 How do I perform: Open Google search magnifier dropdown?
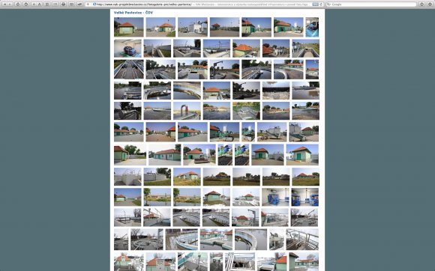tap(328, 4)
